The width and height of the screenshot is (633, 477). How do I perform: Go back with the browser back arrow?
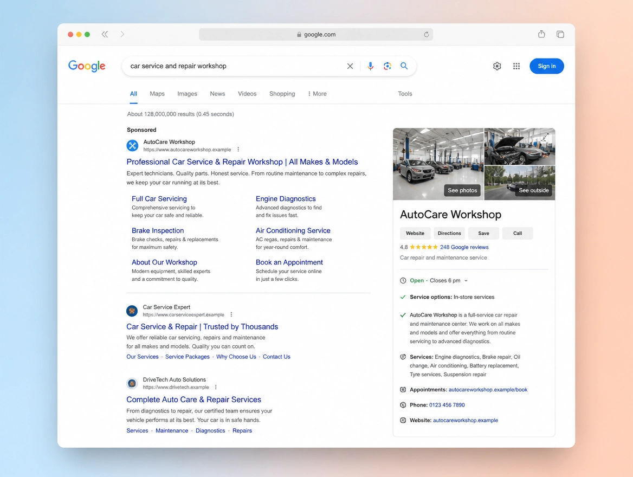[105, 34]
